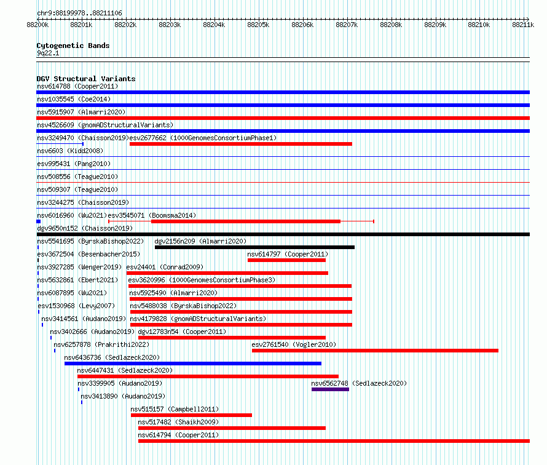Screen dimensions: 547x465
Task: Select the nsv6447431 (Sedlazeck2020) red bar
Action: click(208, 376)
